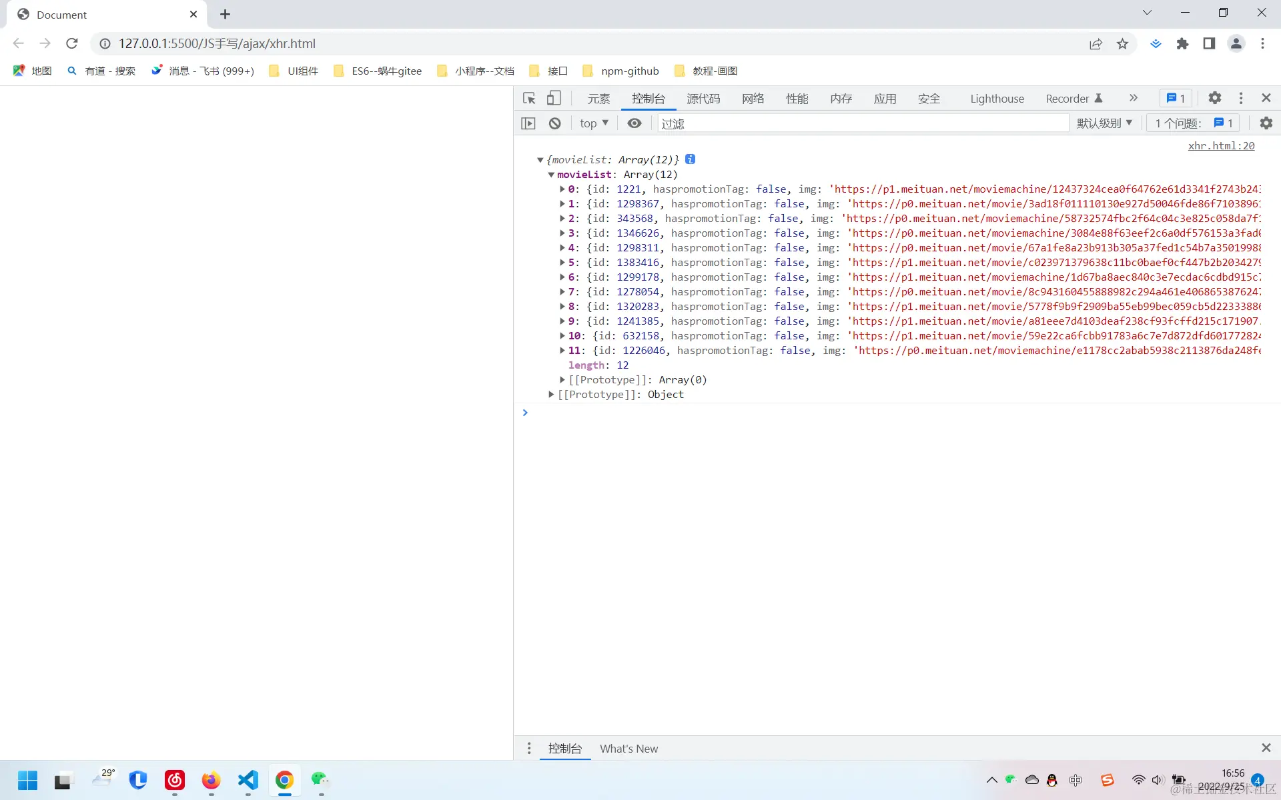Open the Chrome extensions puzzle icon

[1182, 43]
